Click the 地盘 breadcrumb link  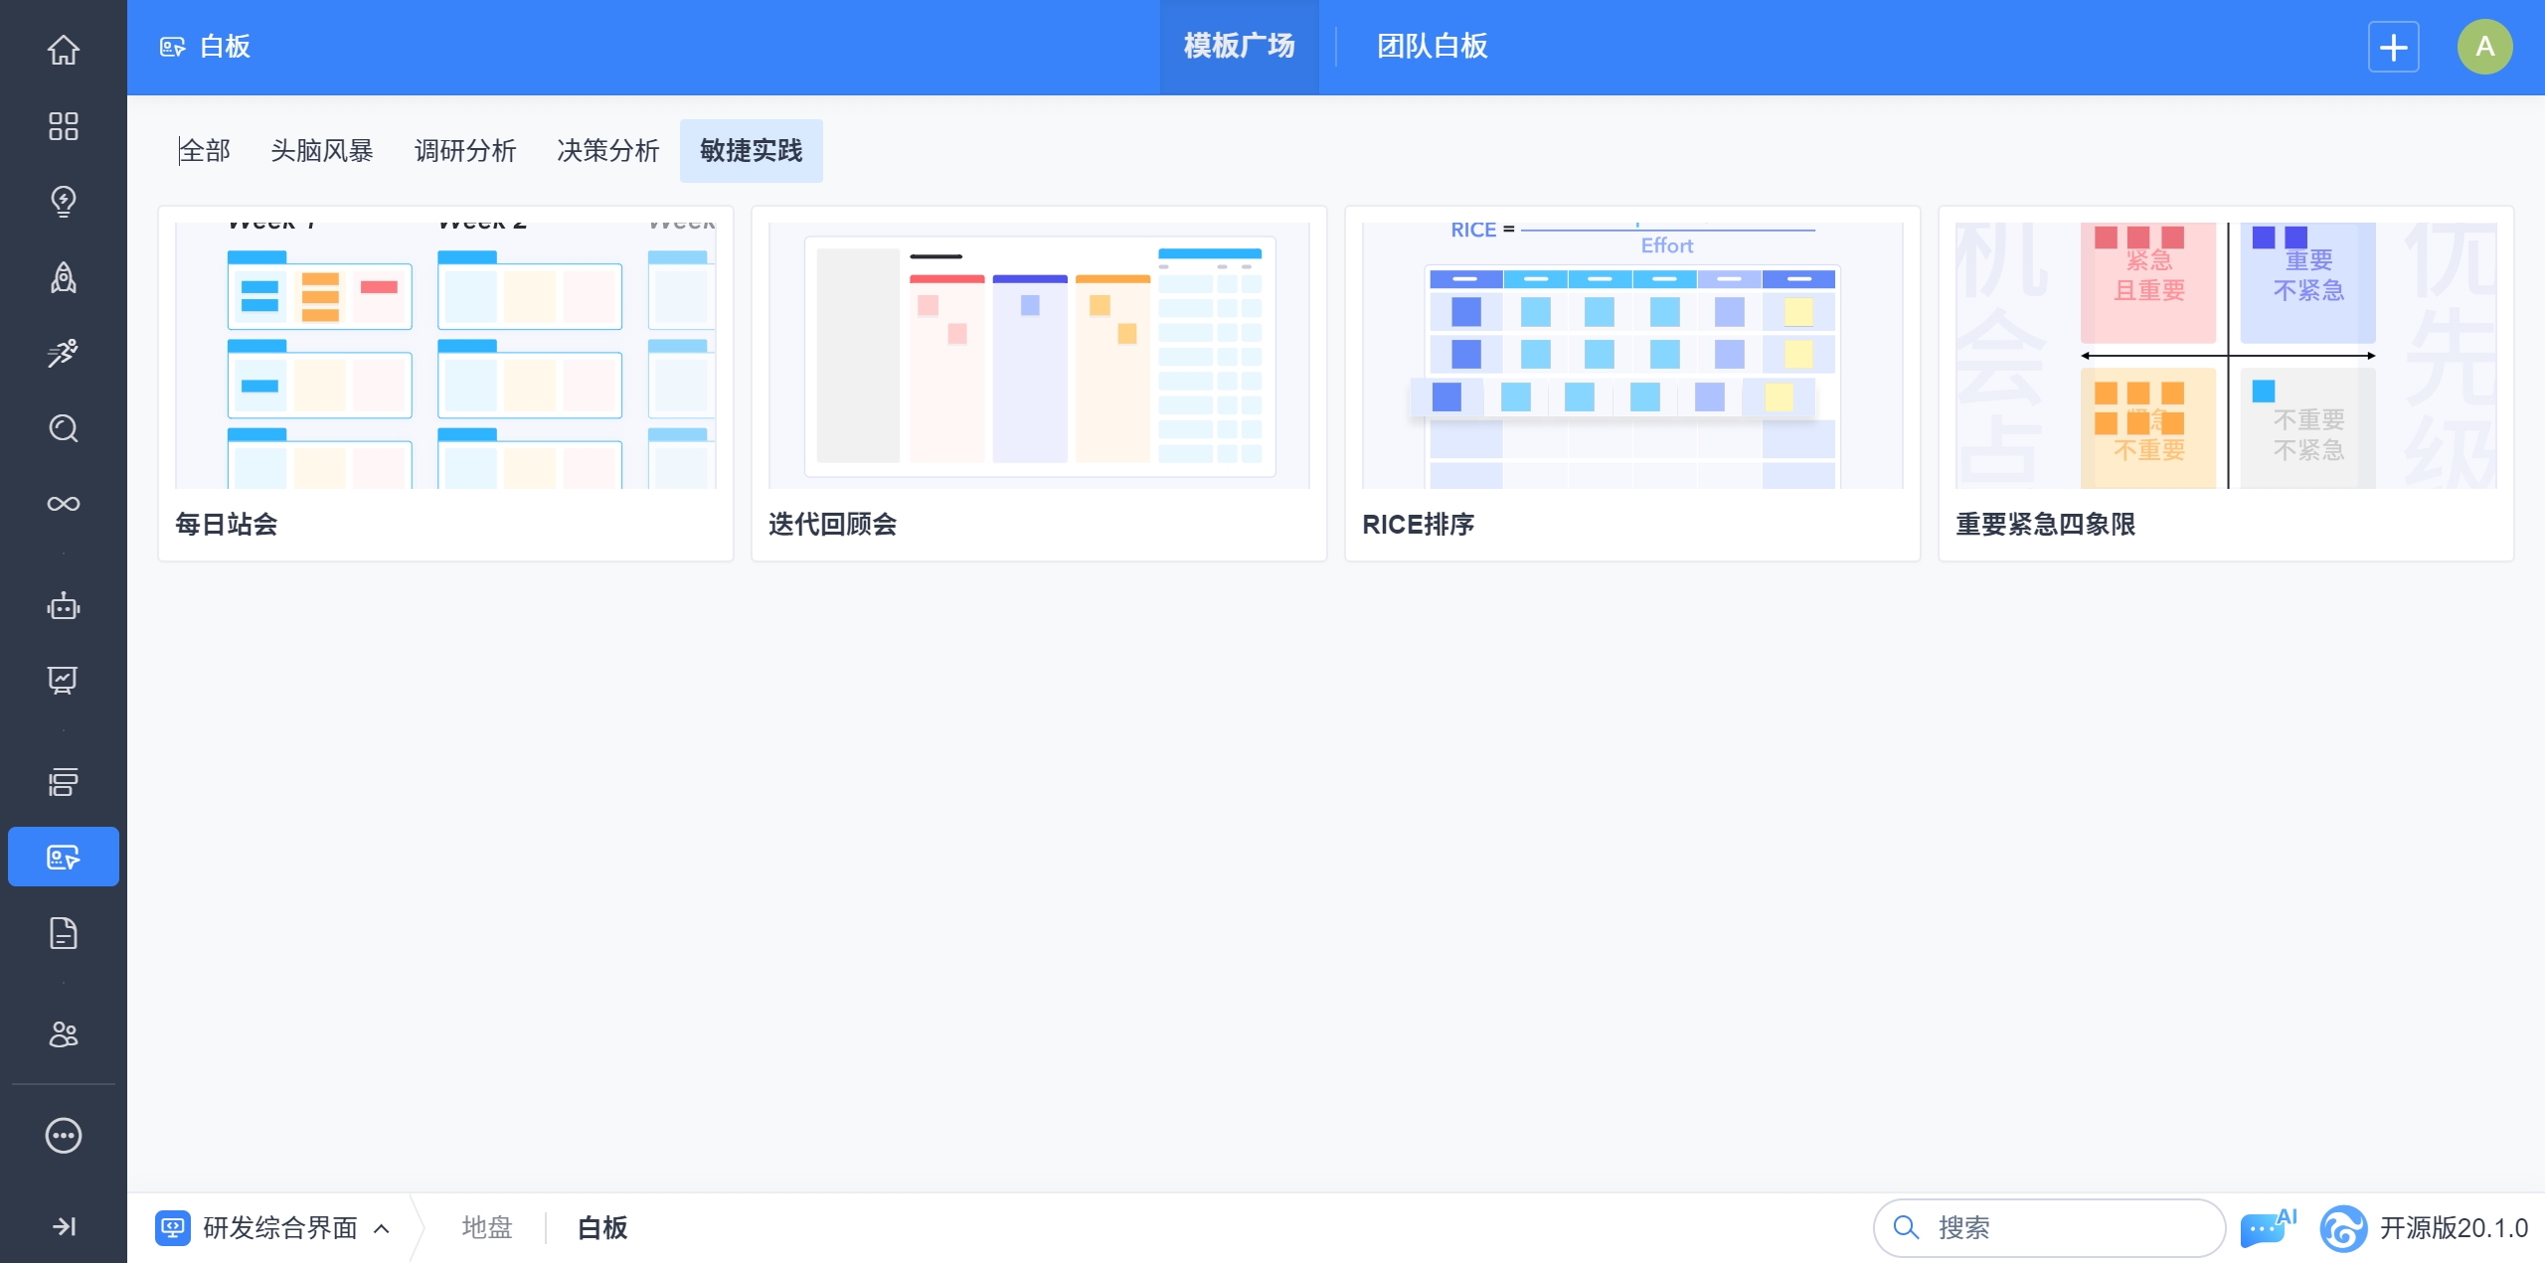[487, 1228]
